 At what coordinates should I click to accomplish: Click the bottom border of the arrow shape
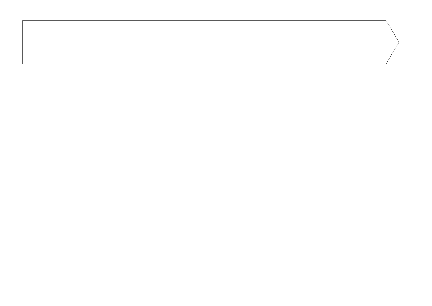pos(203,64)
